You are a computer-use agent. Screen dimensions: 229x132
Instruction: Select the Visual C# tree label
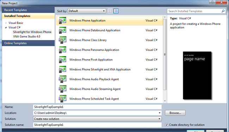14,27
